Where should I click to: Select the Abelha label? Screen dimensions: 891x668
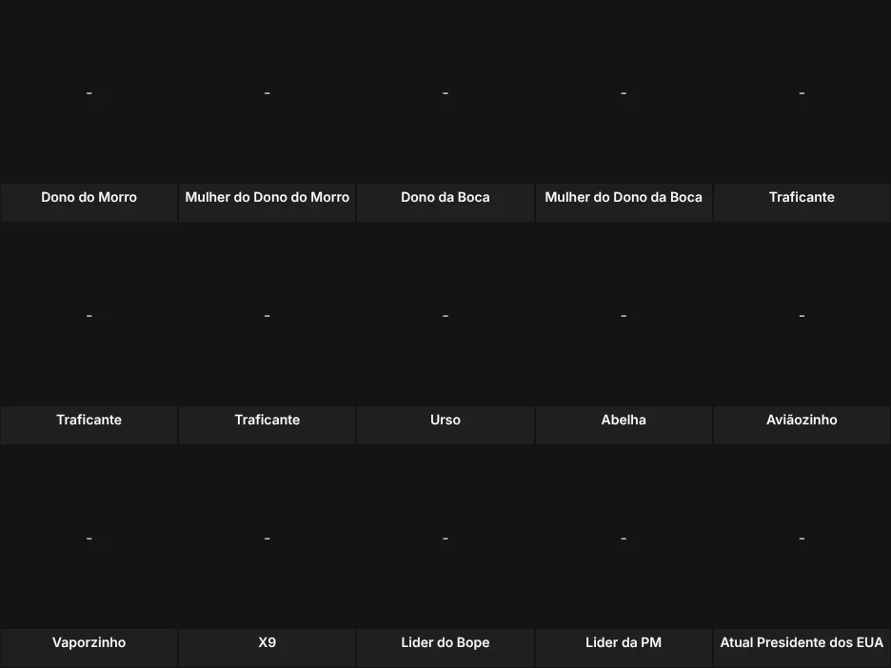click(624, 420)
